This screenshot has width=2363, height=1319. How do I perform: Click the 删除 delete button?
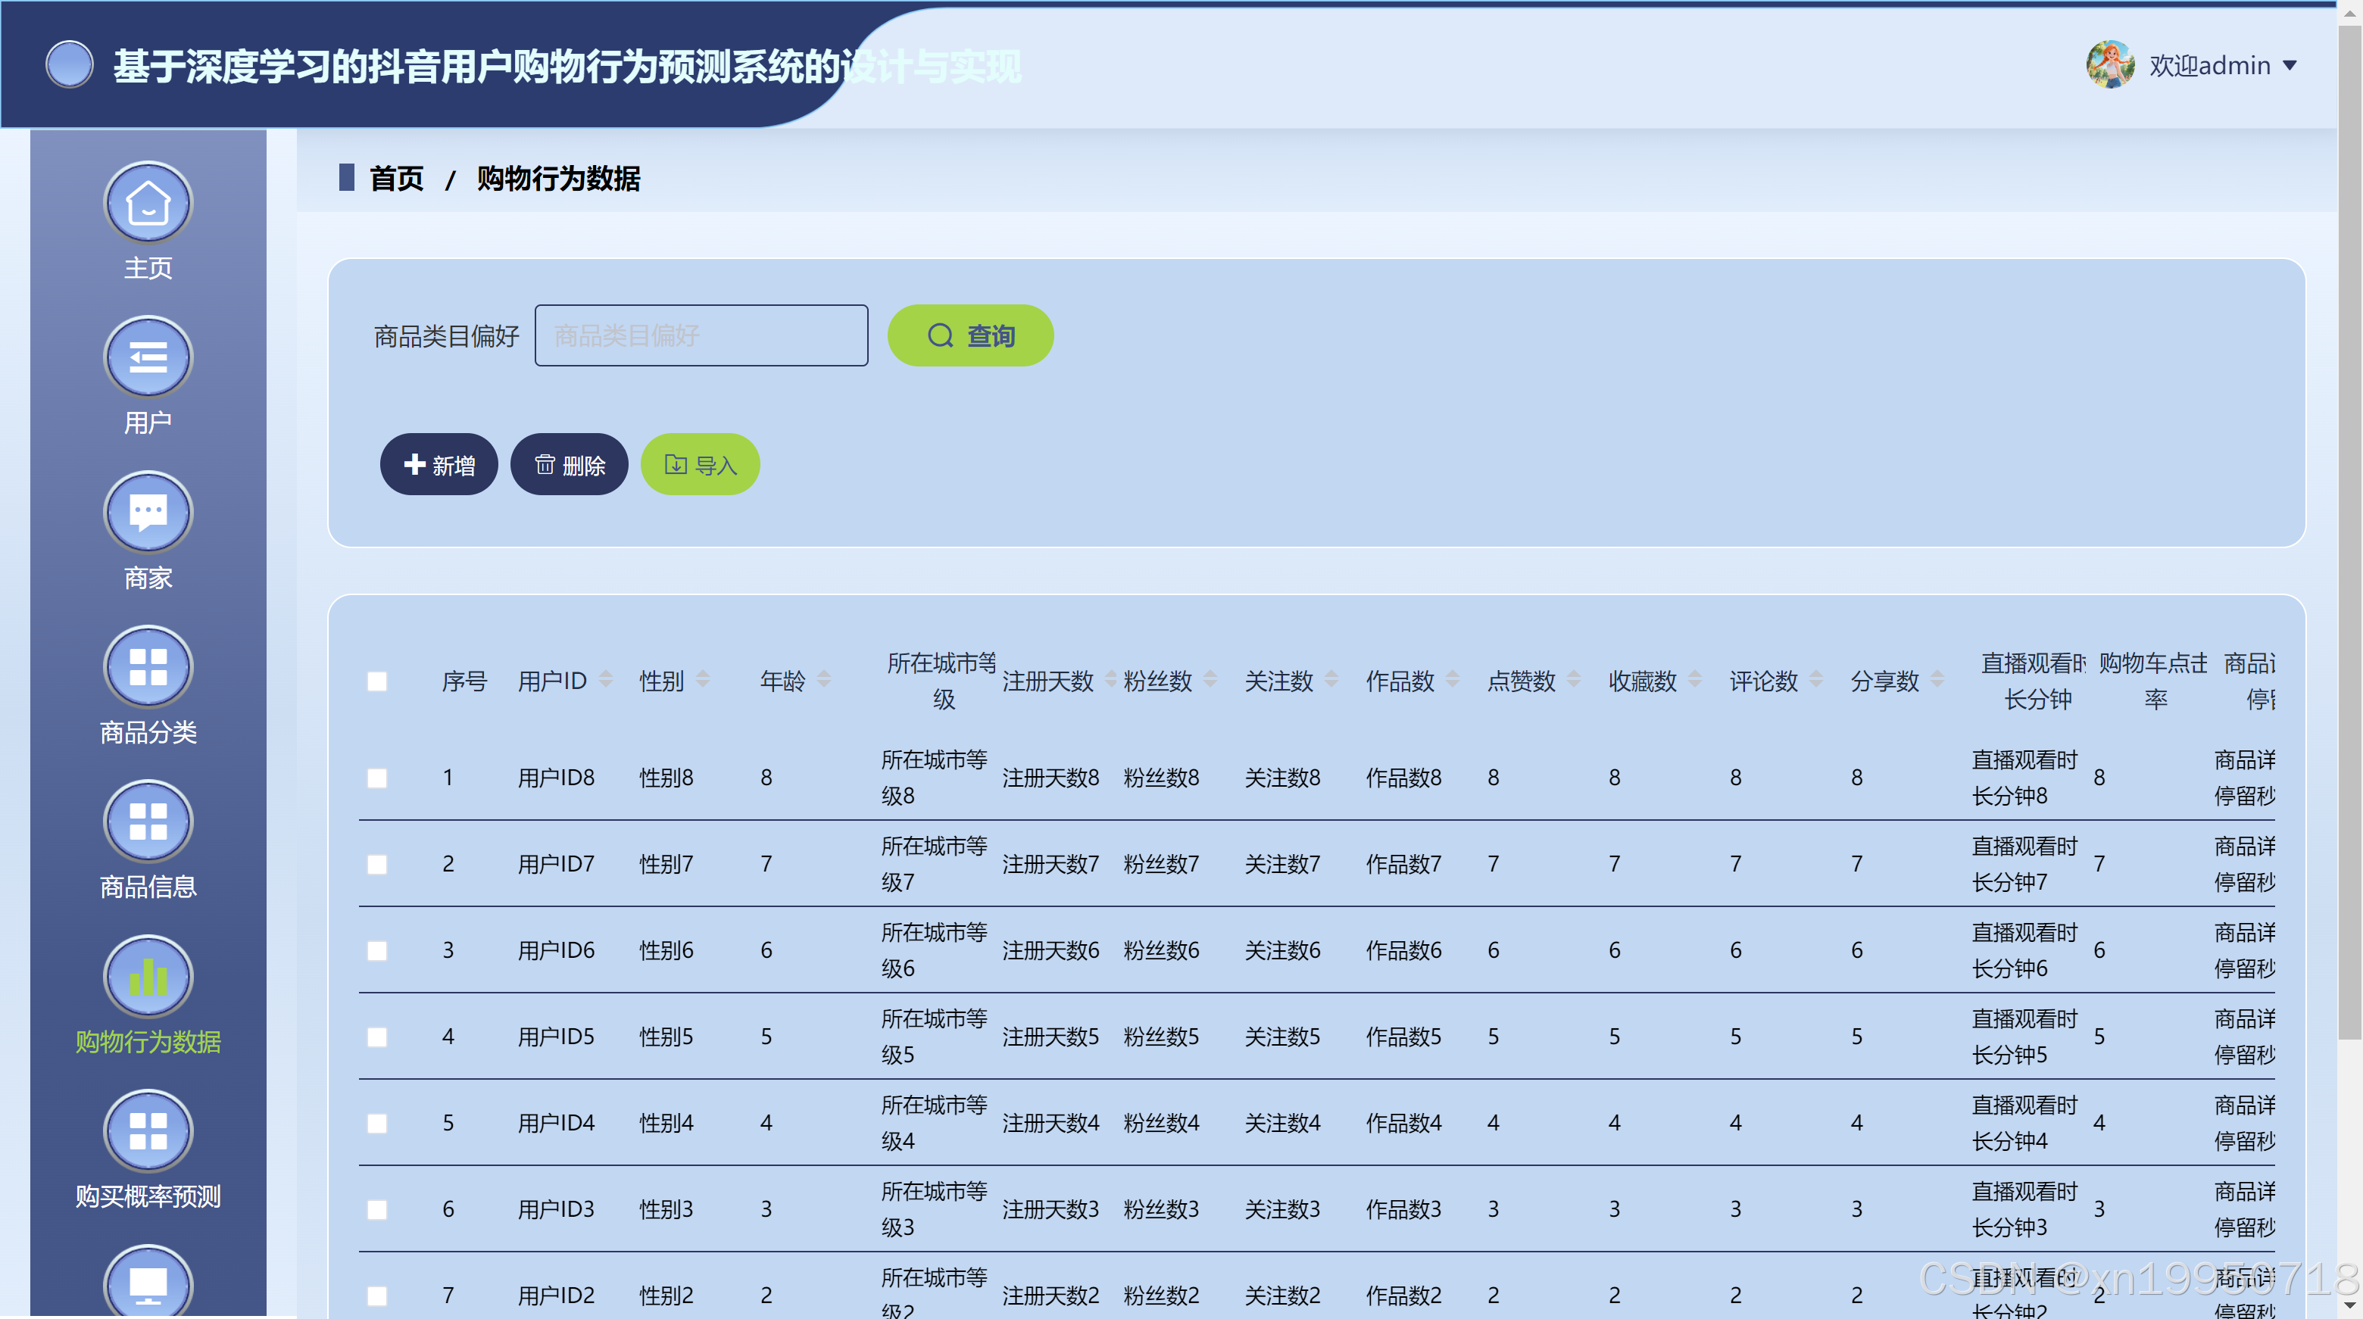click(569, 464)
